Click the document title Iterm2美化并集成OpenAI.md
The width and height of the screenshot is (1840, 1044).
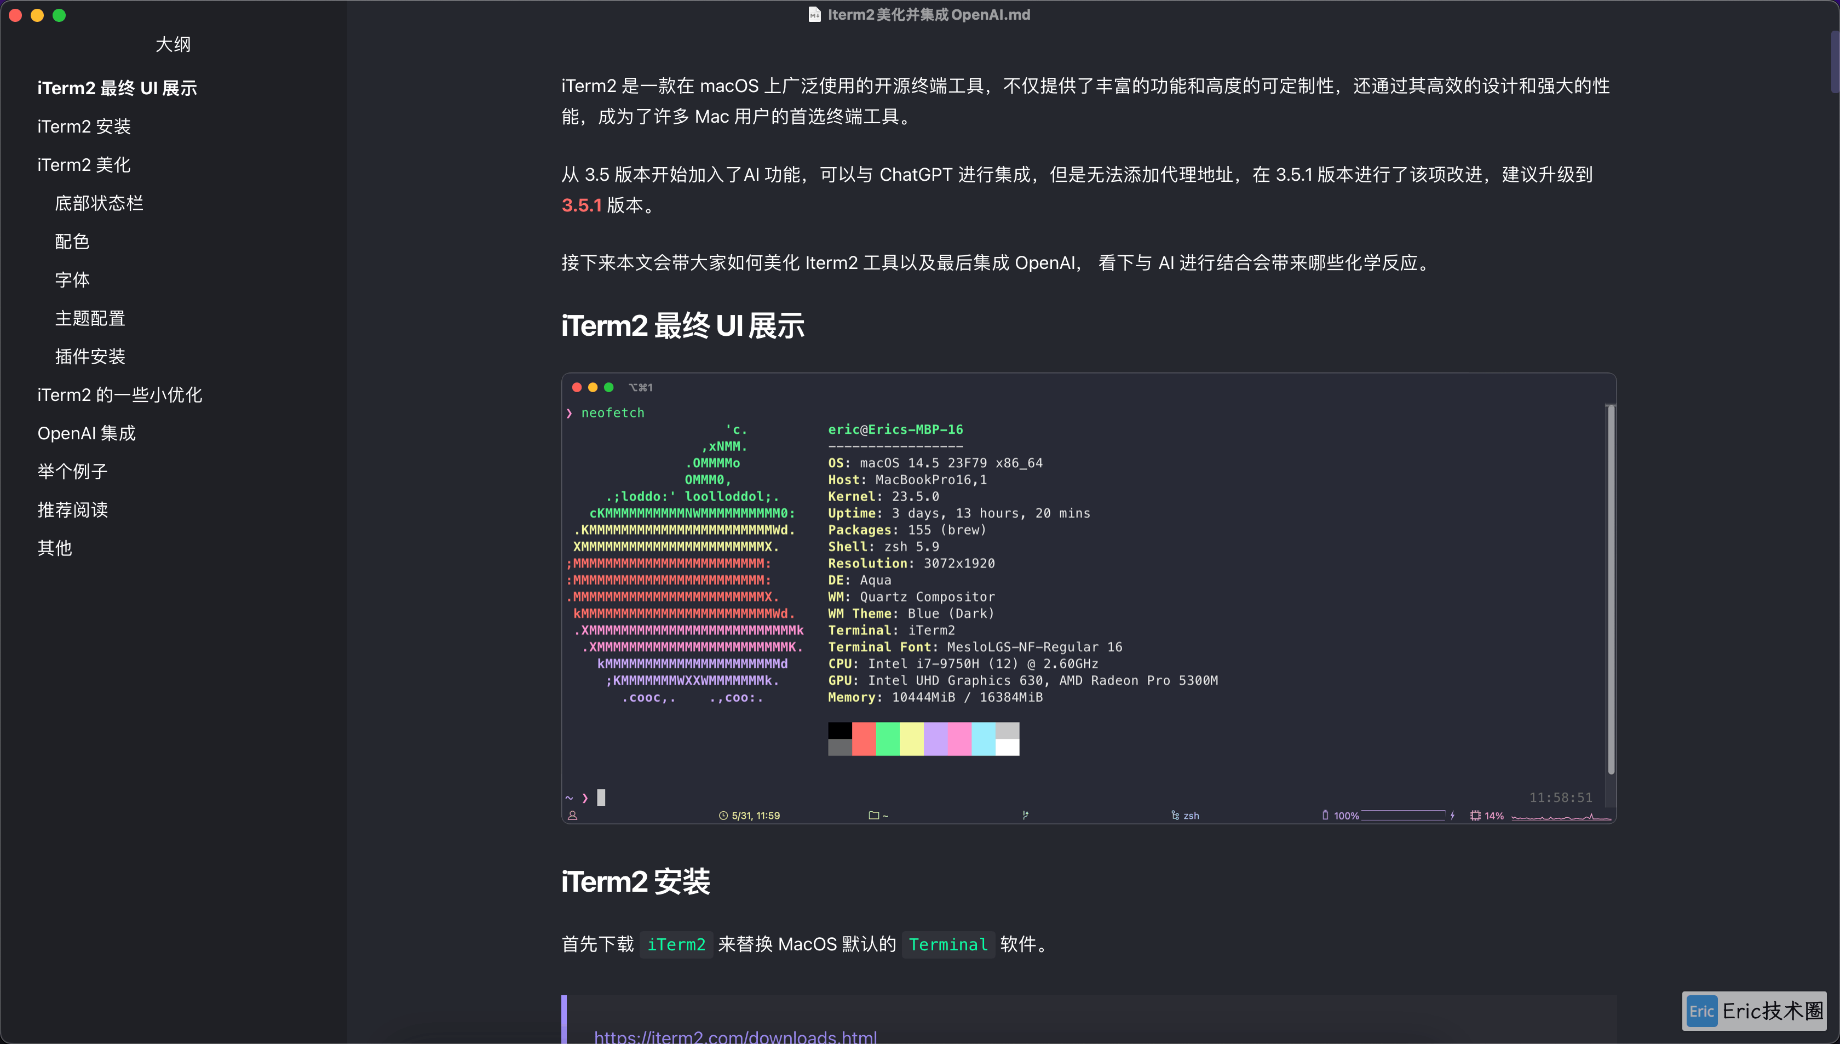(929, 14)
